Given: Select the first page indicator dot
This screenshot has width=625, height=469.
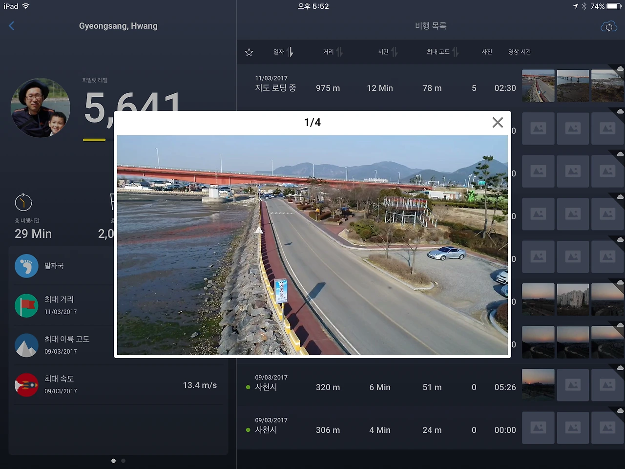Looking at the screenshot, I should (x=114, y=461).
